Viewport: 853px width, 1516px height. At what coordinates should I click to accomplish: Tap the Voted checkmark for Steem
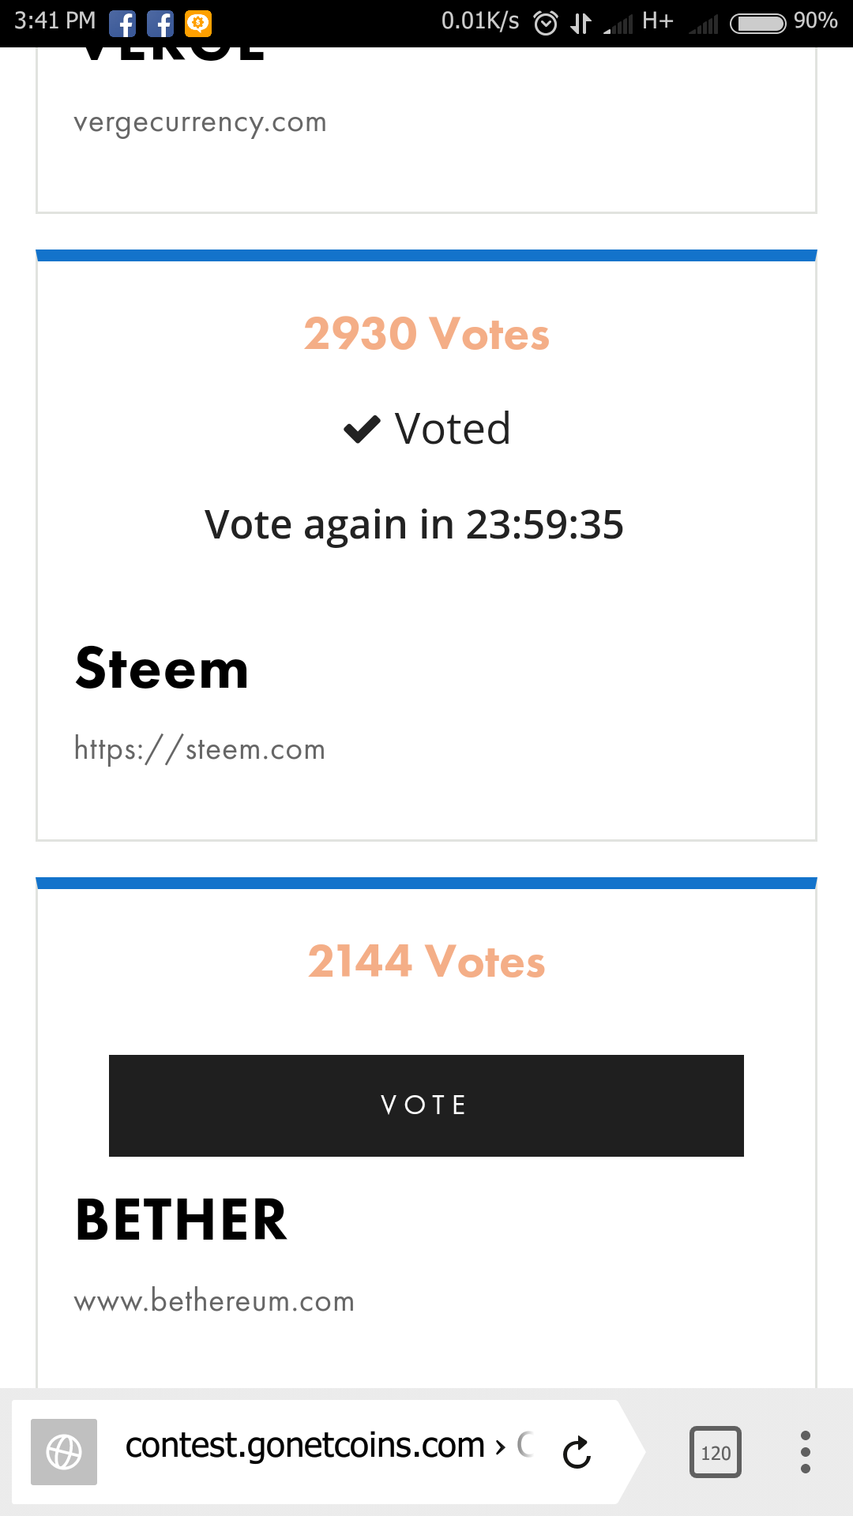tap(426, 429)
